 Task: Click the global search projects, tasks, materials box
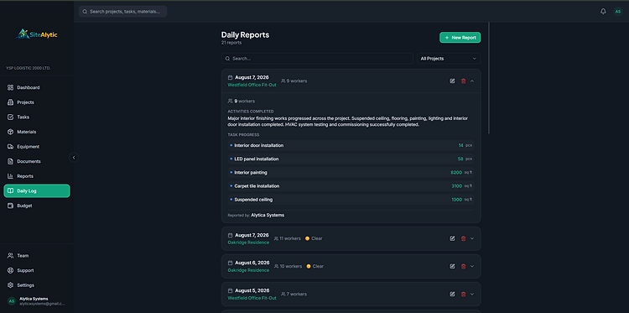122,12
